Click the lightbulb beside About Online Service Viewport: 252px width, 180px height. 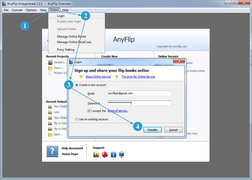81,77
